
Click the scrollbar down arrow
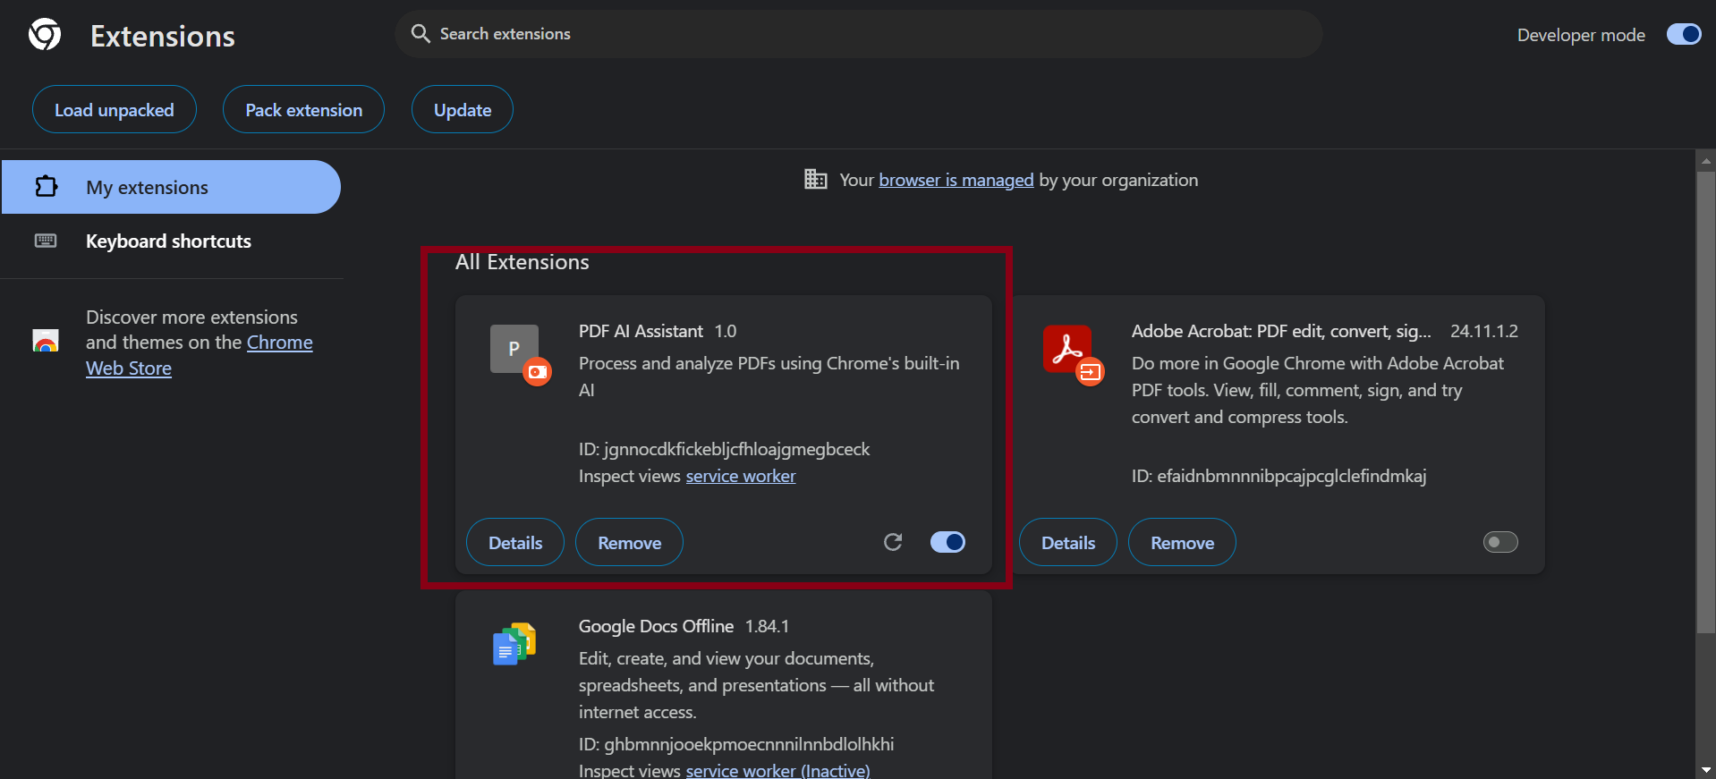(x=1706, y=770)
